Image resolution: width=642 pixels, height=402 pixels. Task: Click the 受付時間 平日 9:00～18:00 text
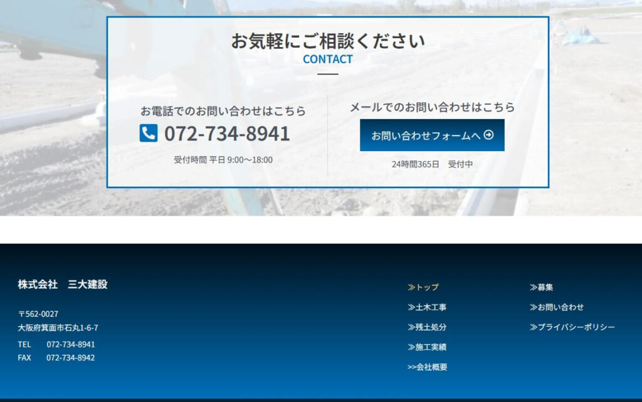click(223, 160)
